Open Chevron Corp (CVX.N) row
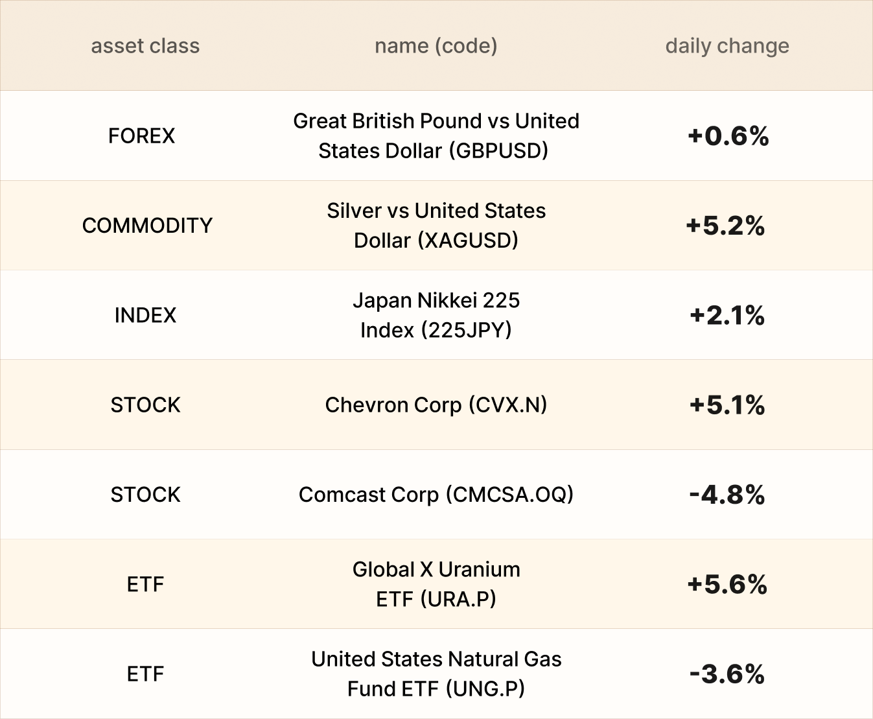The image size is (873, 719). tap(436, 405)
